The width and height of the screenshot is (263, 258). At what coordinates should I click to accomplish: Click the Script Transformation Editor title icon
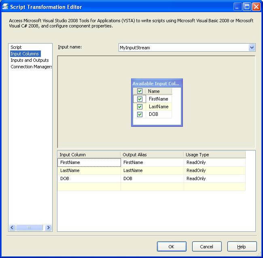click(5, 7)
